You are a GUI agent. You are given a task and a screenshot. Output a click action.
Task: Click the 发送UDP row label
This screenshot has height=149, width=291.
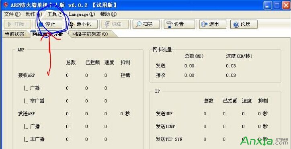[164, 114]
